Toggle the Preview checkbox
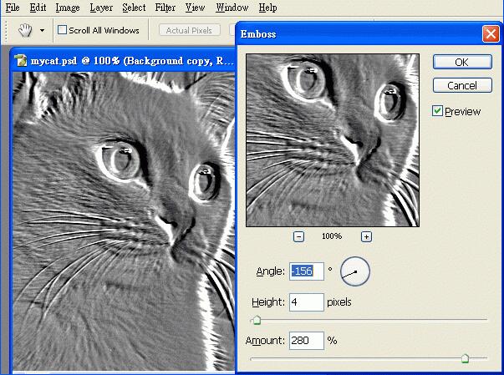Screen dimensions: 504x375 pos(438,111)
